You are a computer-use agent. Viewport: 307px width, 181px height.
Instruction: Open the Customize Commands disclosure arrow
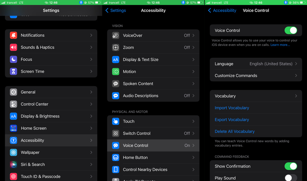coord(296,76)
